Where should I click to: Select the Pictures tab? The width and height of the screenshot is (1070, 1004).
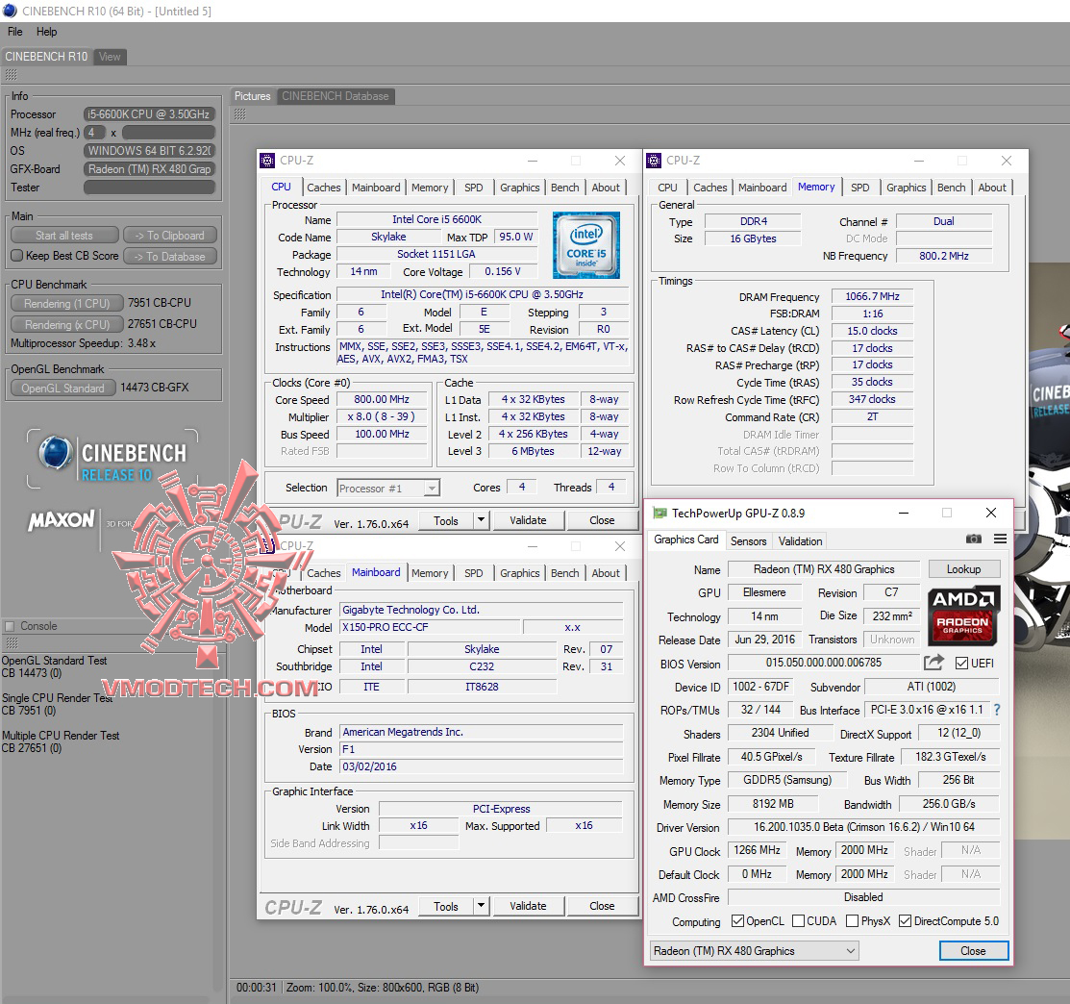click(253, 96)
